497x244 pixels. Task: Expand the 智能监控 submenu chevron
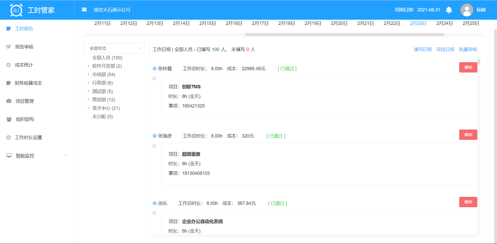pyautogui.click(x=66, y=155)
